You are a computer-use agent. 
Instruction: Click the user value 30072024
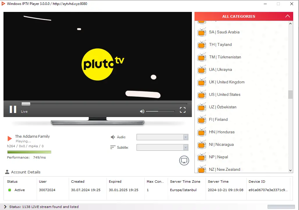[x=47, y=190]
